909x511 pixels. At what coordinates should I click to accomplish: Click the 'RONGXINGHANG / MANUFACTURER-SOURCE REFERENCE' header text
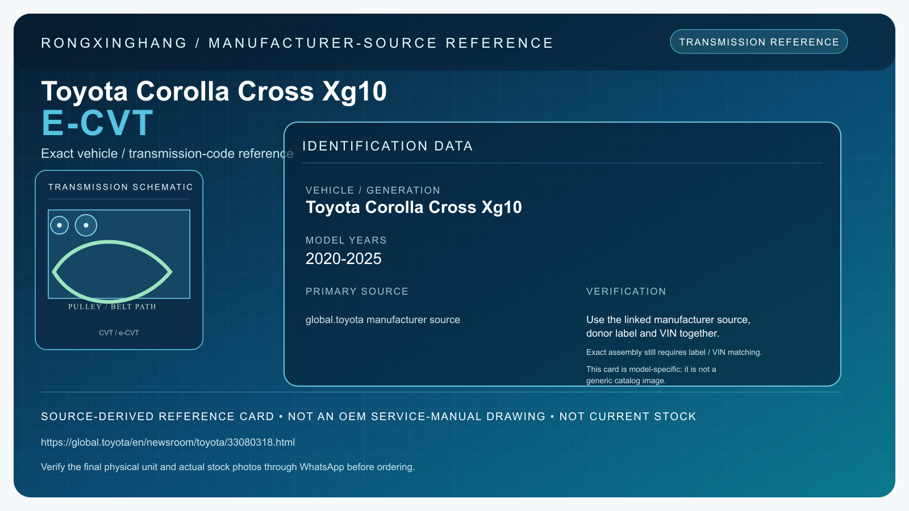point(297,43)
